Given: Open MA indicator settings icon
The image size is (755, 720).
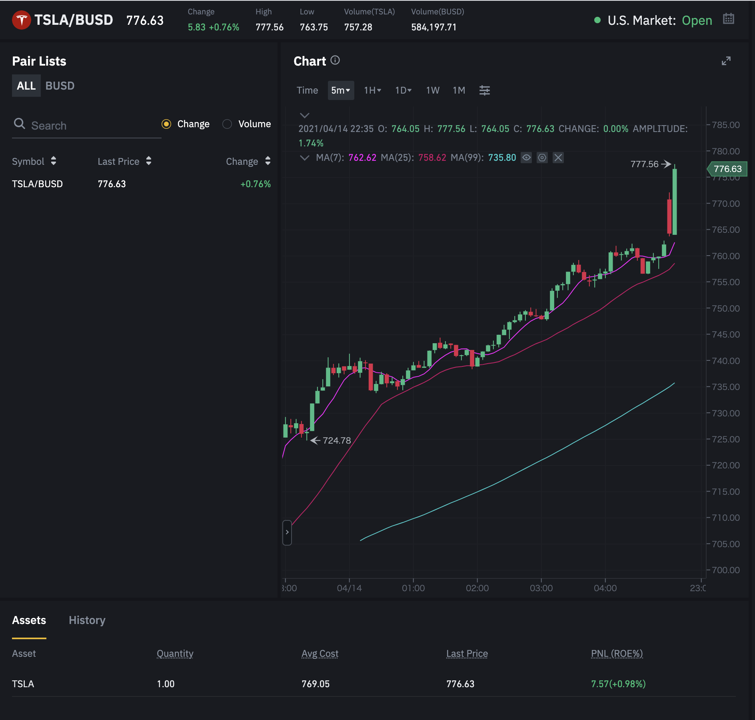Looking at the screenshot, I should 542,158.
